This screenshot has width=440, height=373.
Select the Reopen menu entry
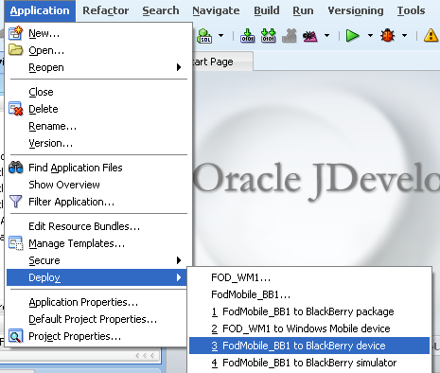click(x=99, y=67)
